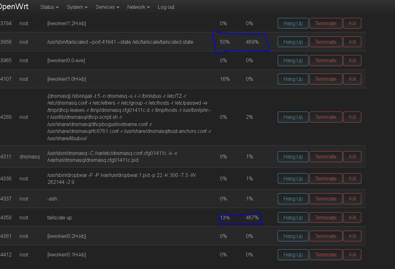Select the tailscaled command text
The width and height of the screenshot is (395, 269).
(x=120, y=42)
